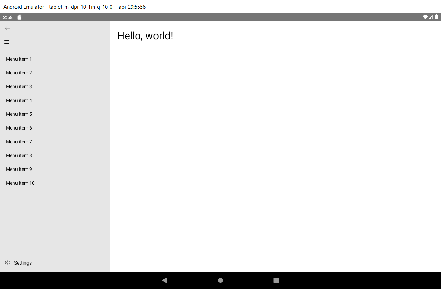Image resolution: width=441 pixels, height=289 pixels.
Task: Open the Recent apps button
Action: 276,280
